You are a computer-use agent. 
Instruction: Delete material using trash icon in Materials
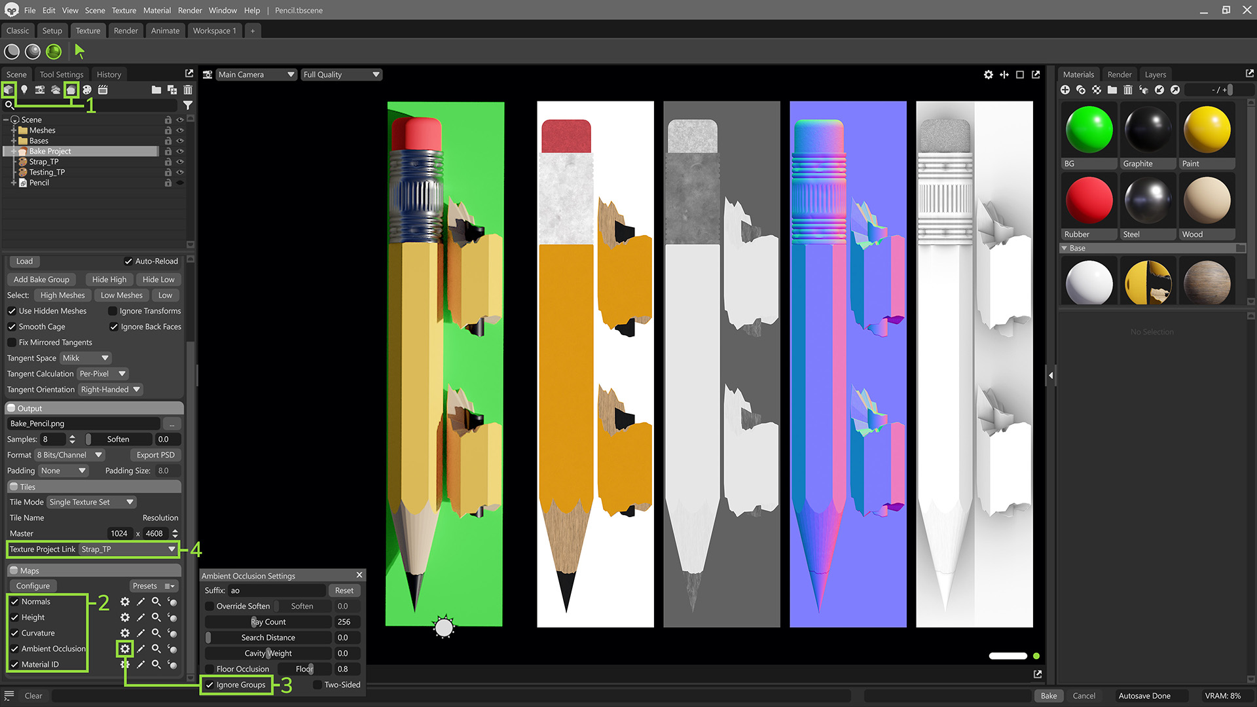[x=1127, y=90]
